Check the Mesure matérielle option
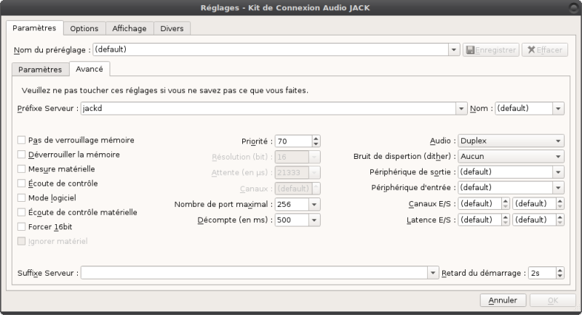The width and height of the screenshot is (582, 315). [x=22, y=169]
